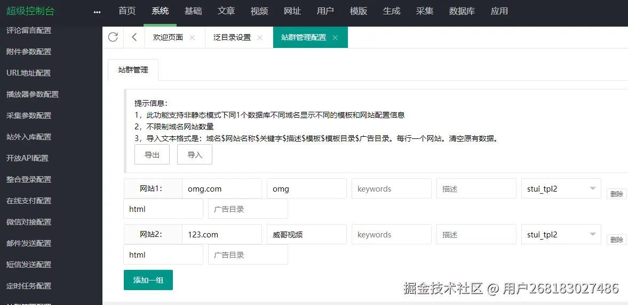Click 网站2 keywords input field
Image resolution: width=628 pixels, height=305 pixels.
tap(392, 234)
